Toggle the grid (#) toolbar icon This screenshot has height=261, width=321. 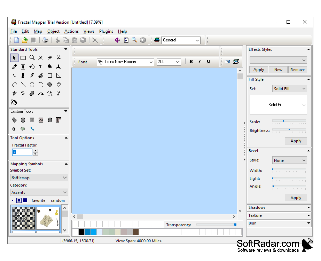click(x=109, y=40)
